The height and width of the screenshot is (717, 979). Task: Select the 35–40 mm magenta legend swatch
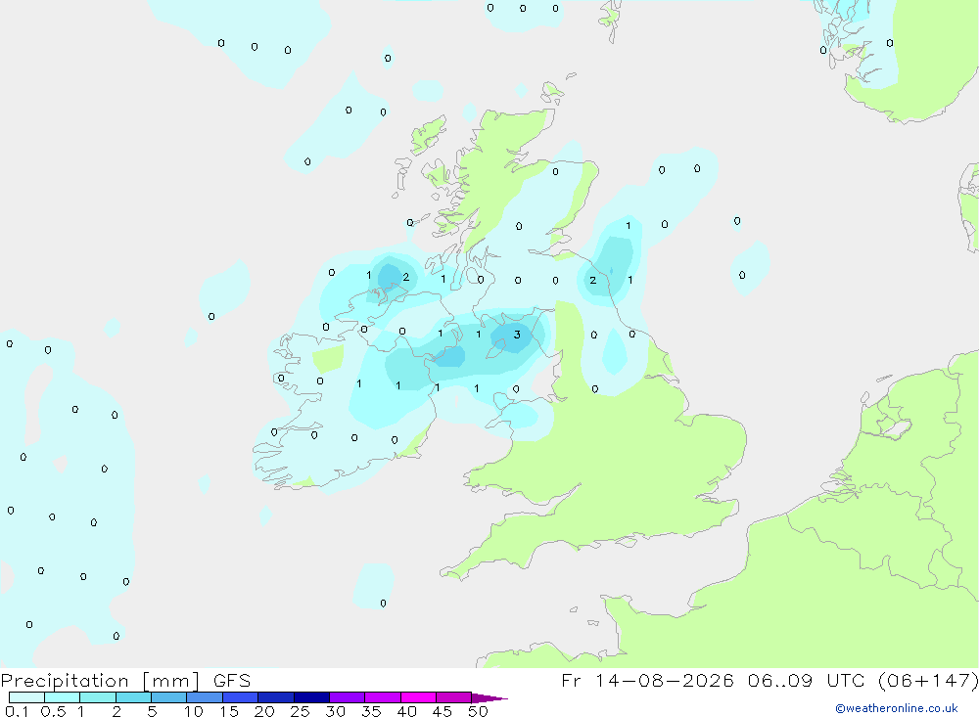[383, 697]
